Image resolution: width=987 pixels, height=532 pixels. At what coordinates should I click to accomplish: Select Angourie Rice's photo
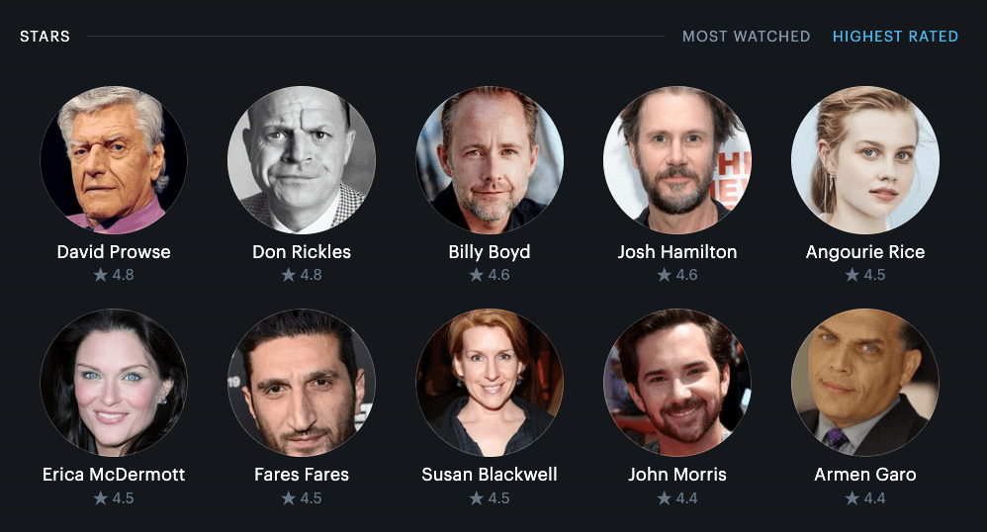click(865, 160)
